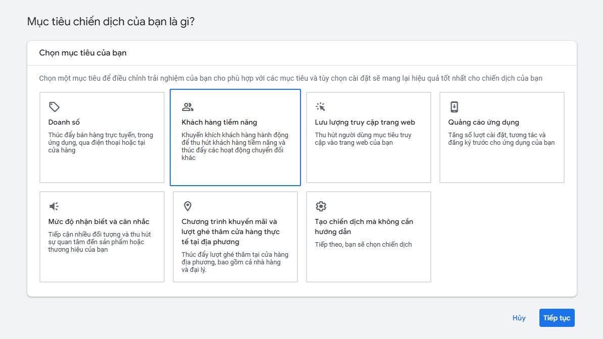Viewport: 603px width, 339px height.
Task: Click the phone download icon for app ads
Action: point(454,107)
